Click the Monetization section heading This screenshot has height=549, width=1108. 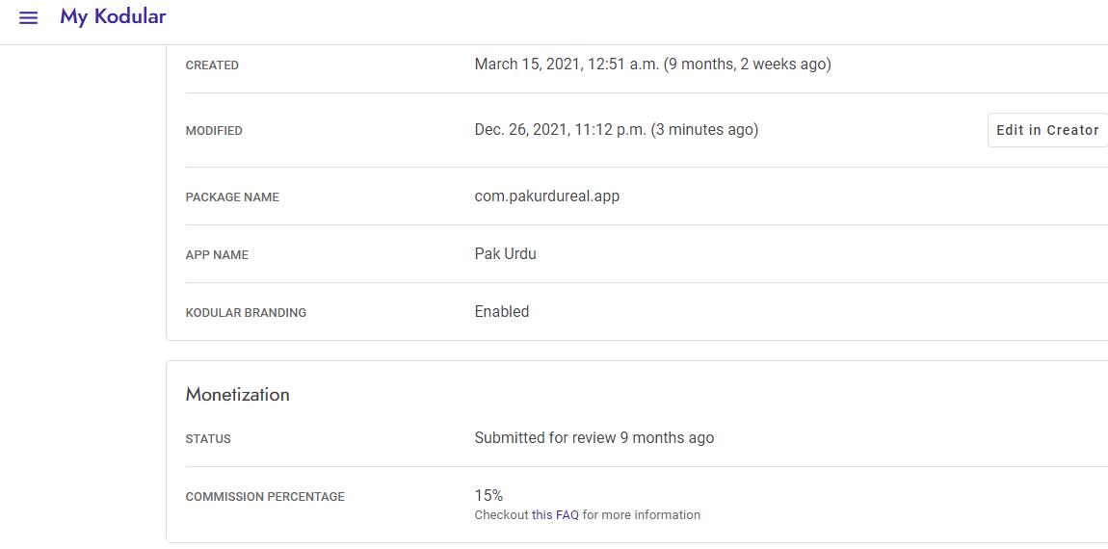click(x=237, y=395)
